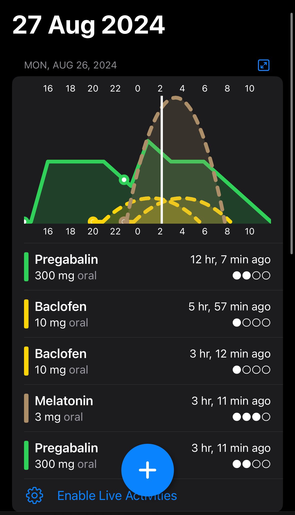Tap the tan Melatonin start marker on chart
This screenshot has height=515, width=295.
[x=123, y=221]
